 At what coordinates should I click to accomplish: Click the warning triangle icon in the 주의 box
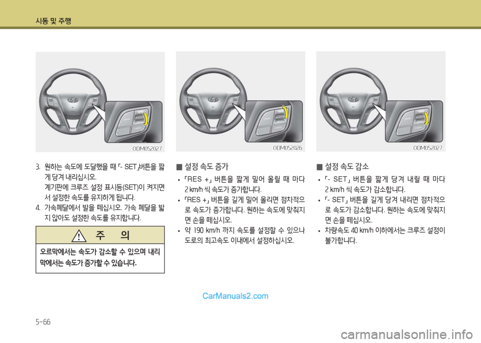point(79,235)
